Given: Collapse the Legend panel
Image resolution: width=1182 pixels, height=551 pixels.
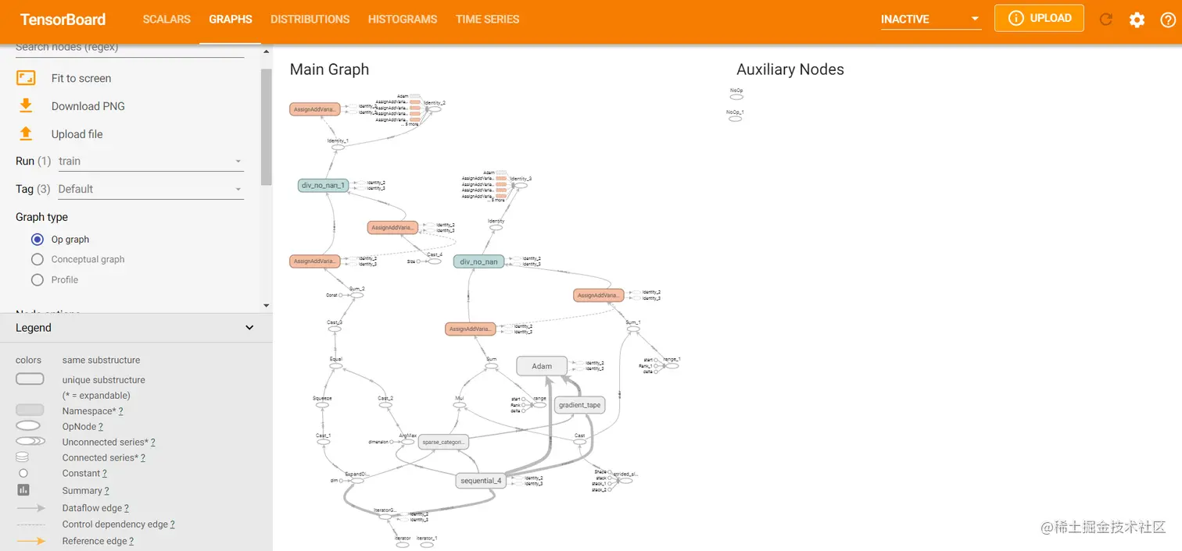Looking at the screenshot, I should 249,328.
